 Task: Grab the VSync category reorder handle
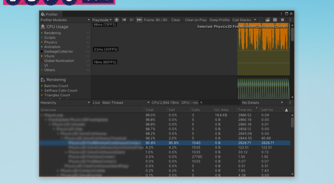(88, 56)
